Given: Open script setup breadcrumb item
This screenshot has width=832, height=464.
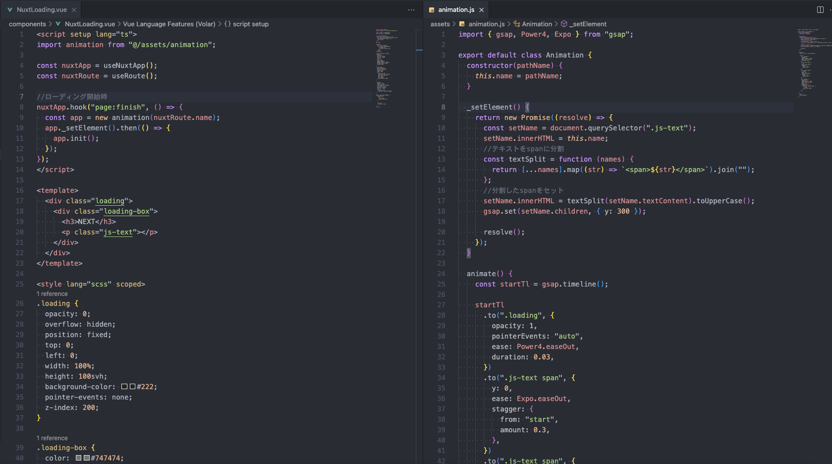Looking at the screenshot, I should (x=251, y=24).
